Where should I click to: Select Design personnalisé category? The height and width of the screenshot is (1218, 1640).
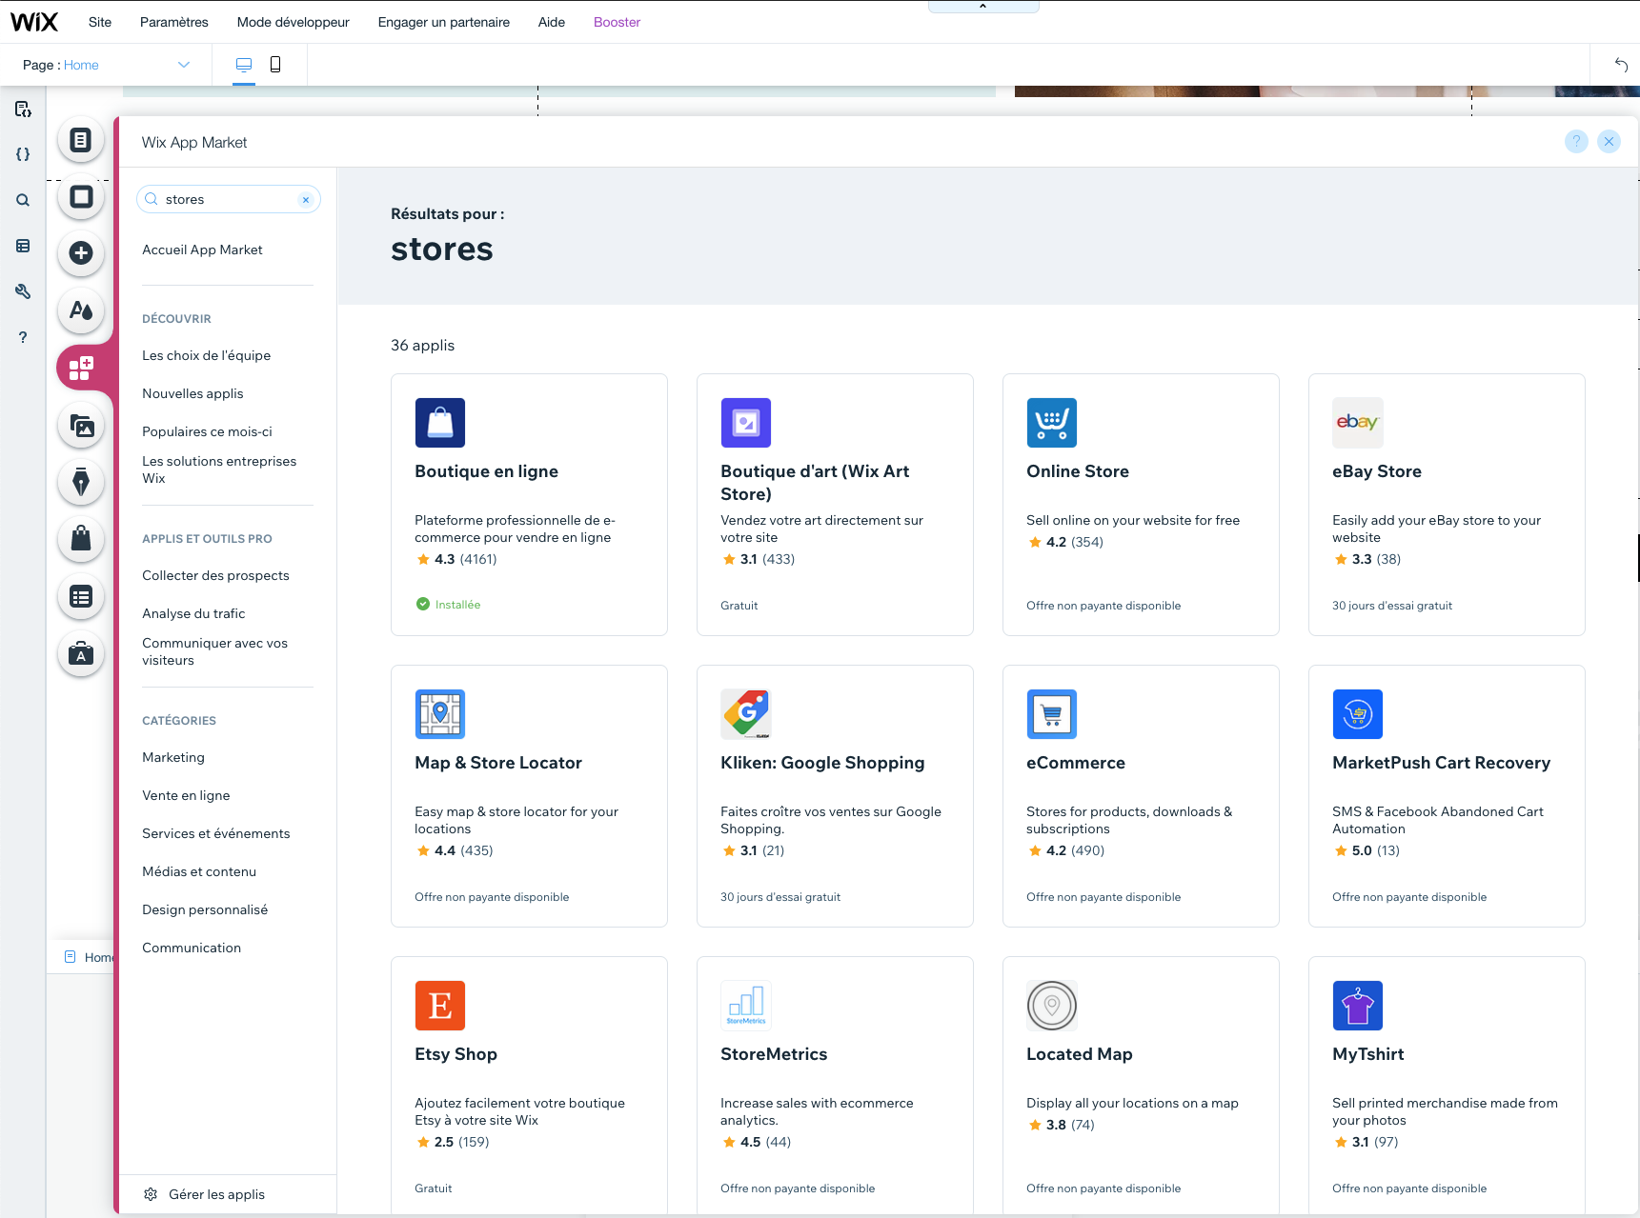click(x=205, y=909)
